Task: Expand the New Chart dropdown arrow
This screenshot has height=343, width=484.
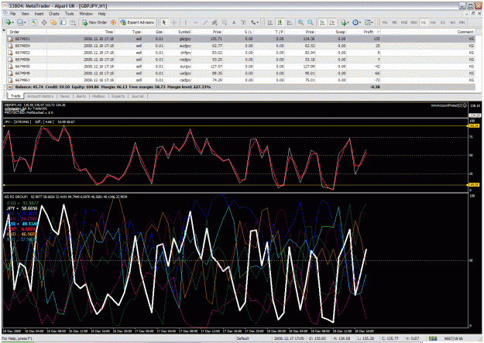Action: (12, 22)
